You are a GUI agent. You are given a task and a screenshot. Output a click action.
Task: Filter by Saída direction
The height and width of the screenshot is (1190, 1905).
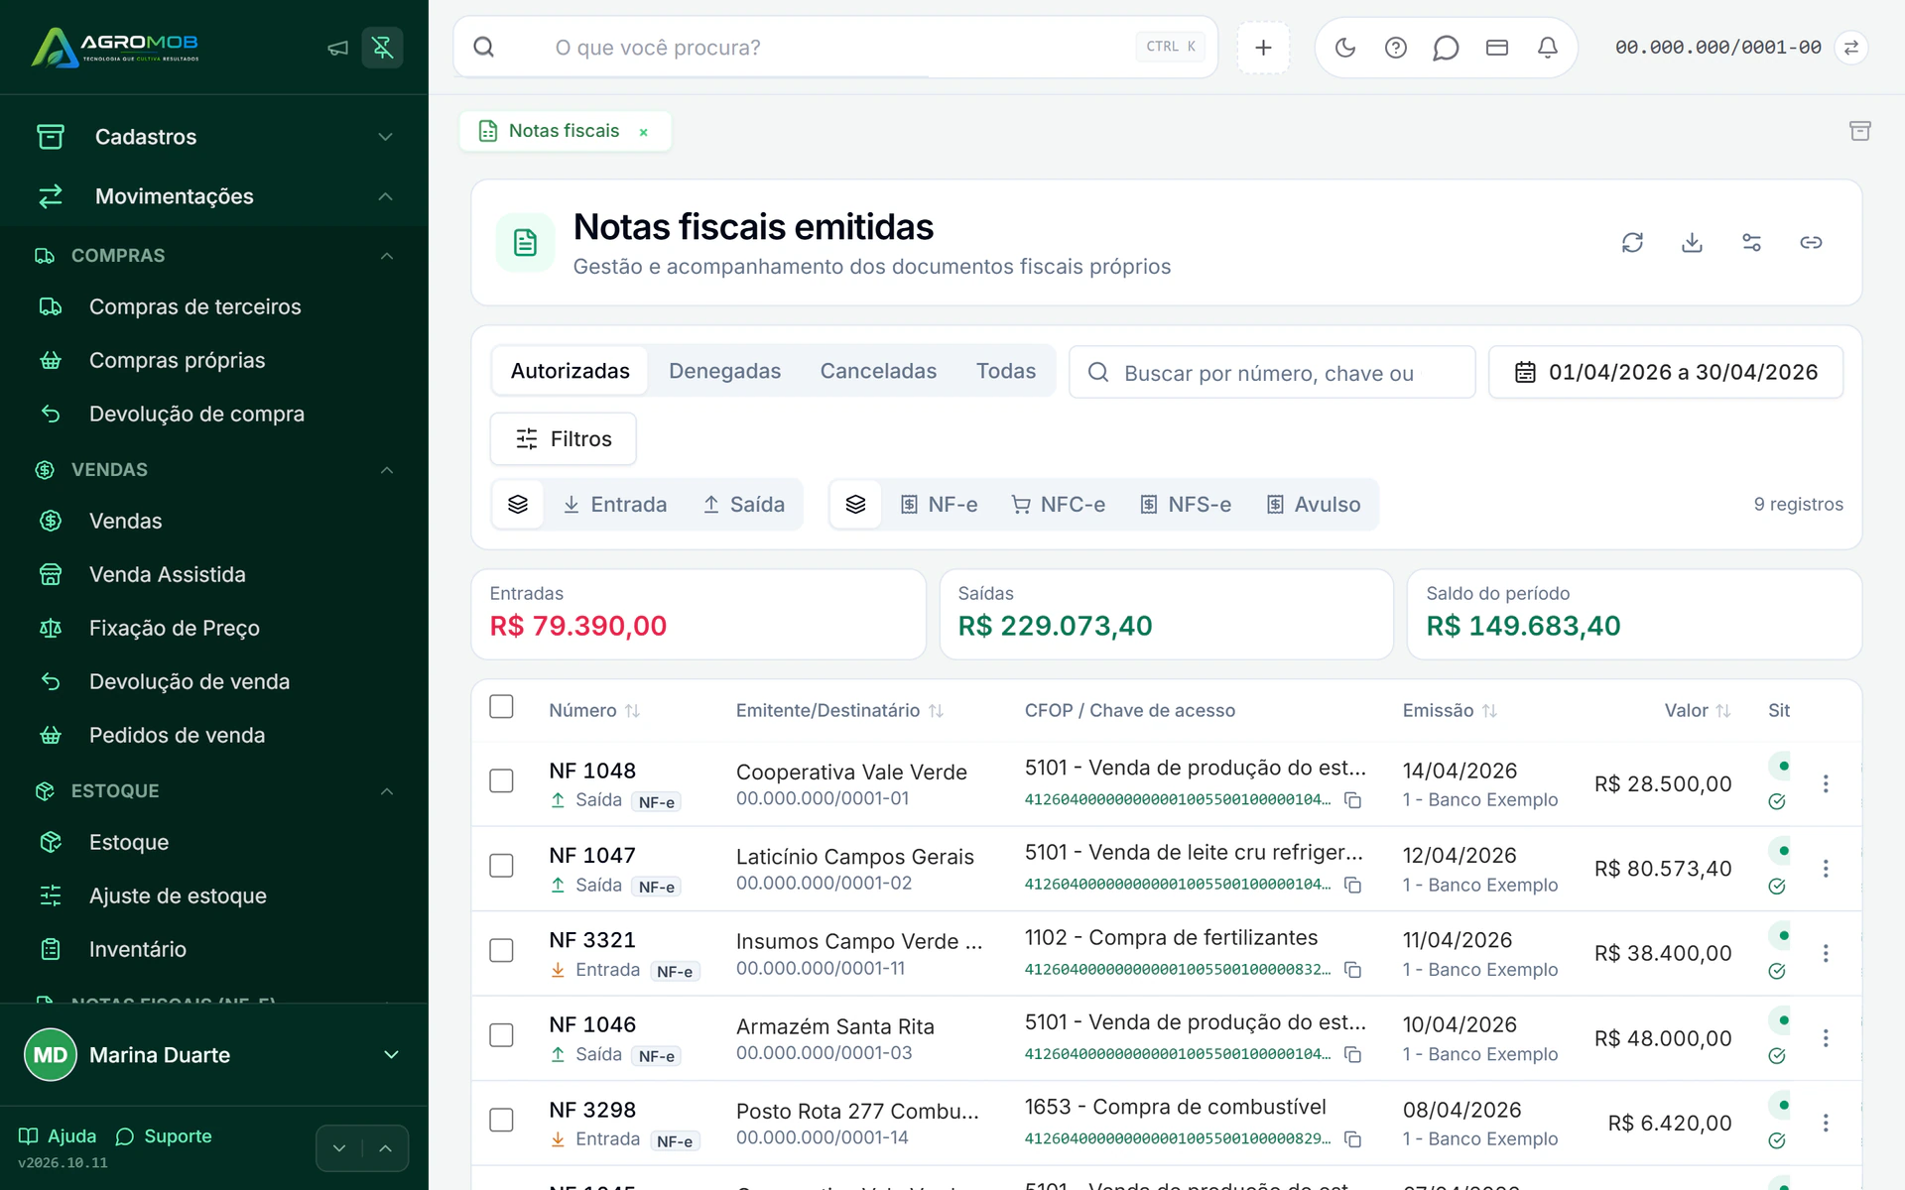pyautogui.click(x=743, y=505)
